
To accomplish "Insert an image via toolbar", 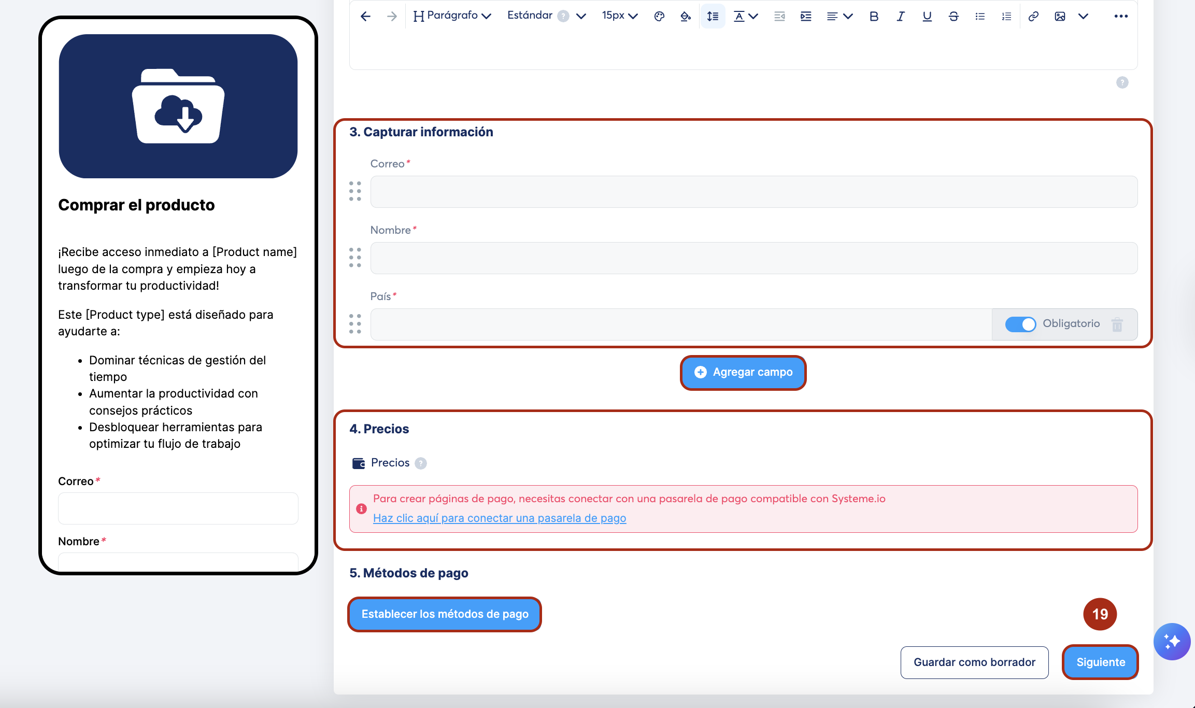I will 1060,17.
